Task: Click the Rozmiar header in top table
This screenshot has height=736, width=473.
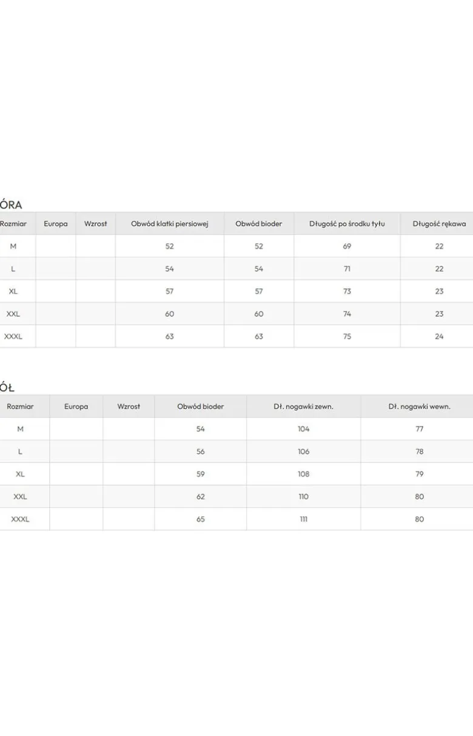Action: point(13,224)
